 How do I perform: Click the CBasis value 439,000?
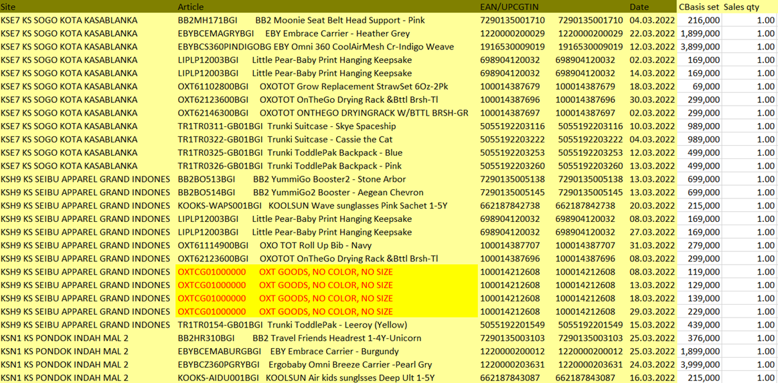(x=704, y=325)
